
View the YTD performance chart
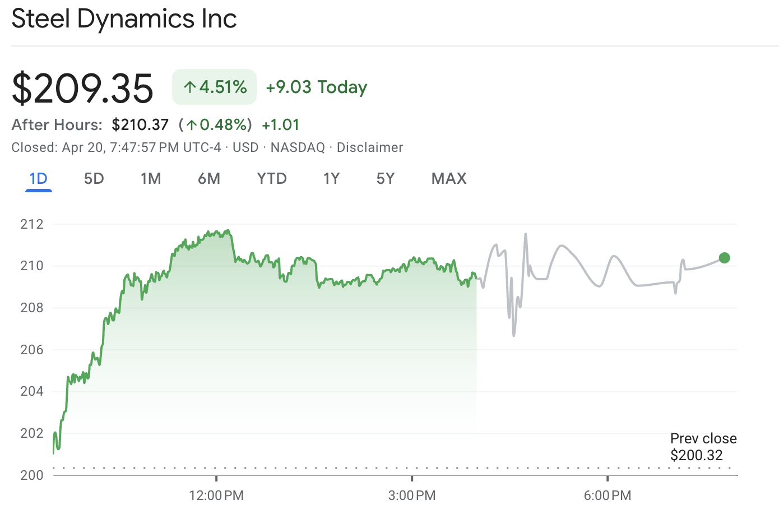tap(272, 178)
